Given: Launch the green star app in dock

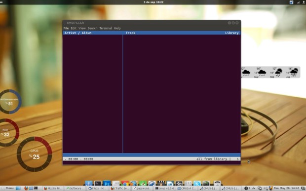Looking at the screenshot, I should pos(143,183).
